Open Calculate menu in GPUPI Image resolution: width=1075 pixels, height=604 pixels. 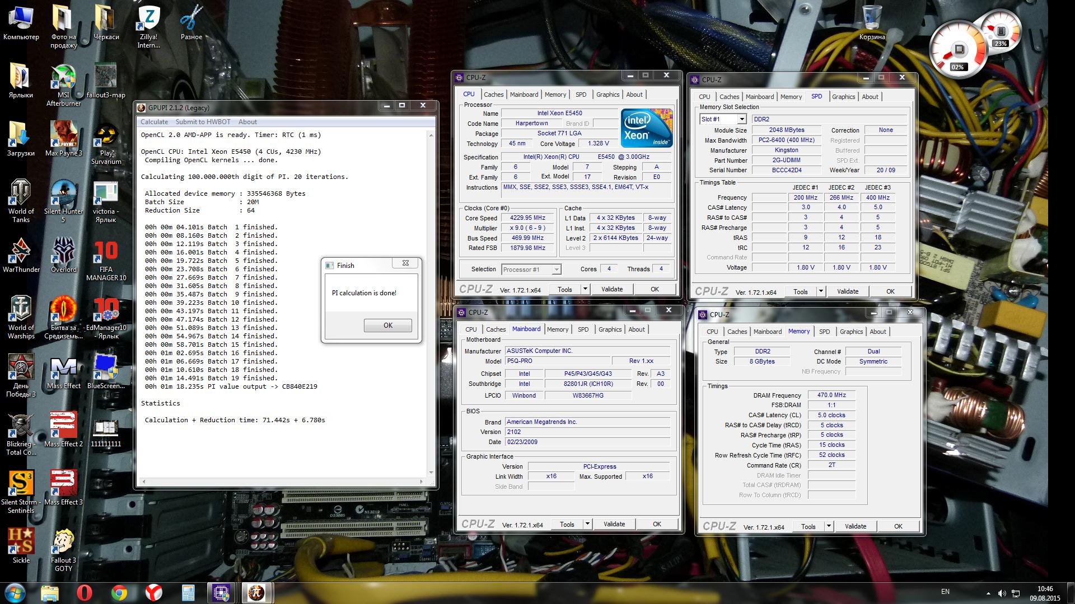(154, 122)
